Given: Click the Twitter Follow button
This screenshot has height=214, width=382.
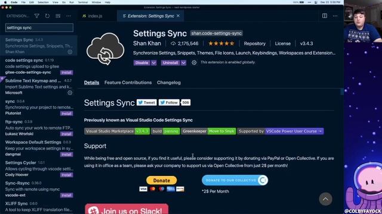Looking at the screenshot, I should coord(169,102).
